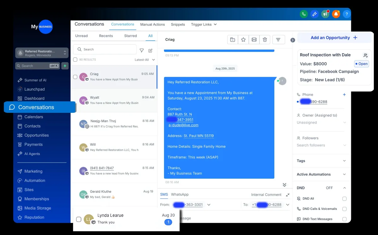
Task: Click the funnel filter icon near search
Action: pos(142,50)
